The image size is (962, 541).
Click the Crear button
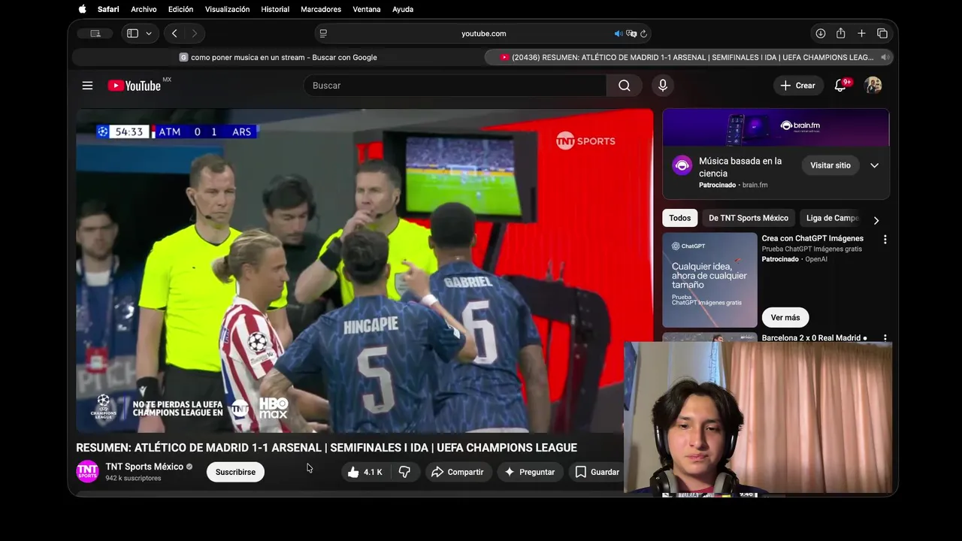click(798, 86)
